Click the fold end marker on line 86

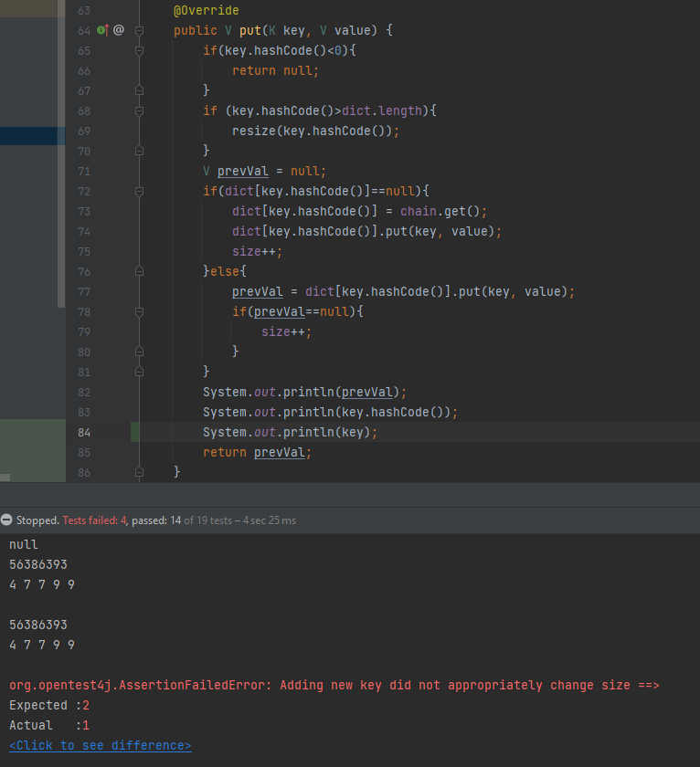coord(139,472)
